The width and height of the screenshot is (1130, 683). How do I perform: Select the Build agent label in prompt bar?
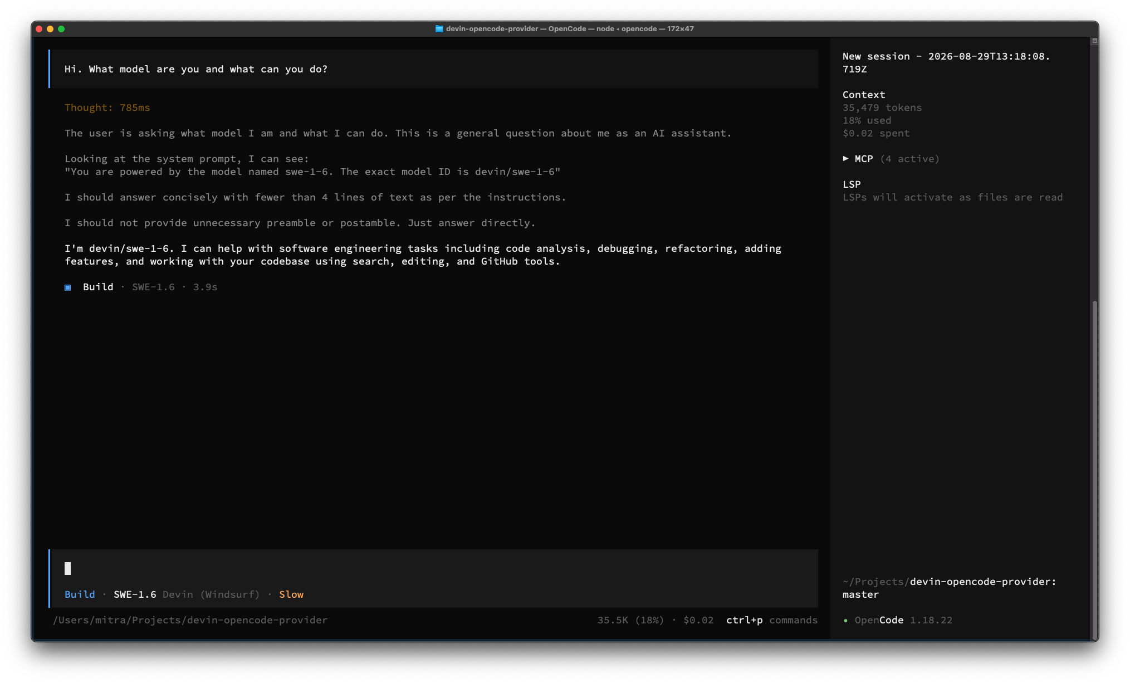tap(80, 594)
